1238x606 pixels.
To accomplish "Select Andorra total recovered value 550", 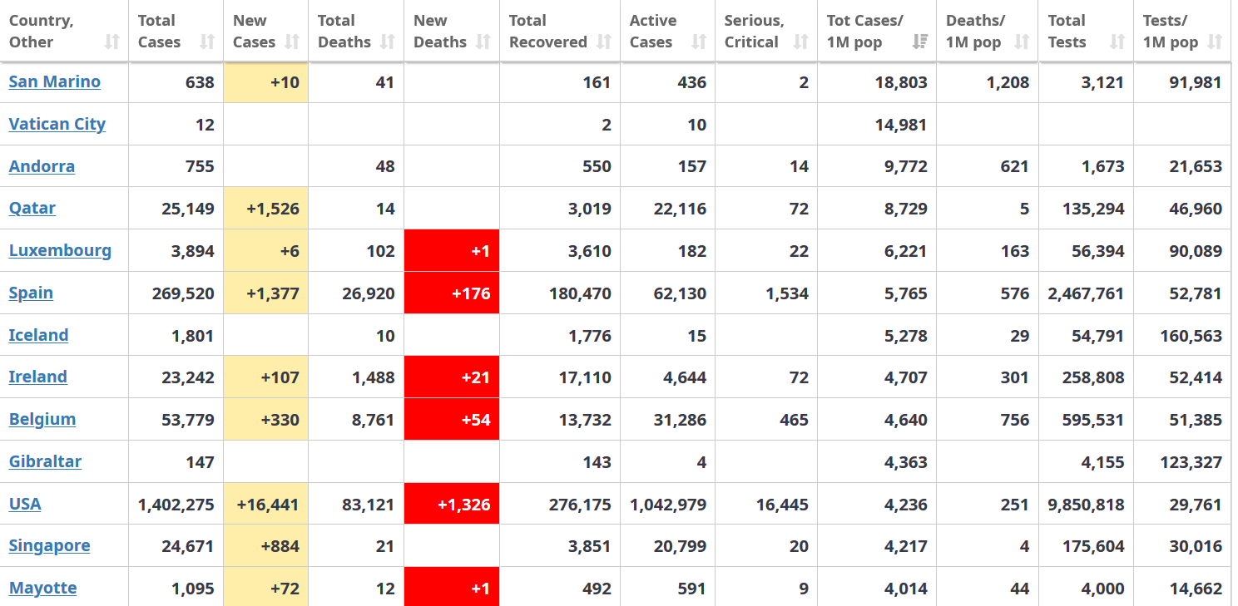I will point(597,167).
